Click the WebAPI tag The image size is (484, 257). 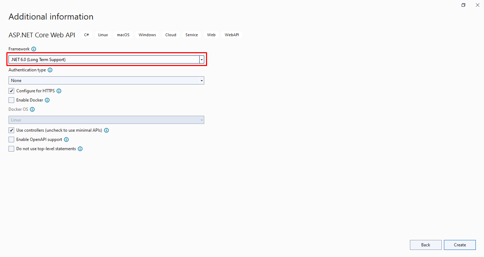tap(232, 35)
